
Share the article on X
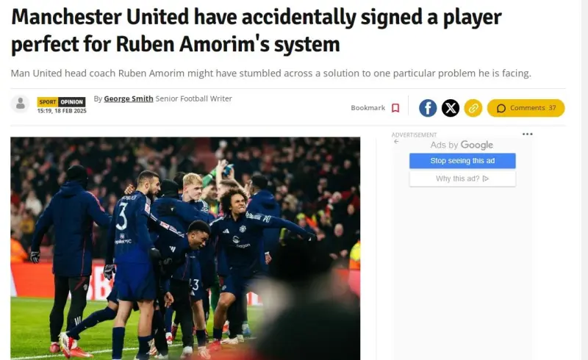pos(451,108)
